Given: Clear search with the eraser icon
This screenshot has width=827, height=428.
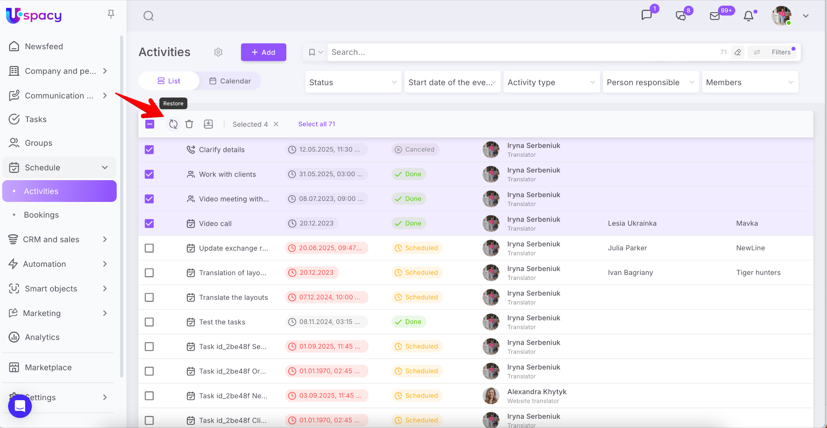Looking at the screenshot, I should click(x=738, y=52).
